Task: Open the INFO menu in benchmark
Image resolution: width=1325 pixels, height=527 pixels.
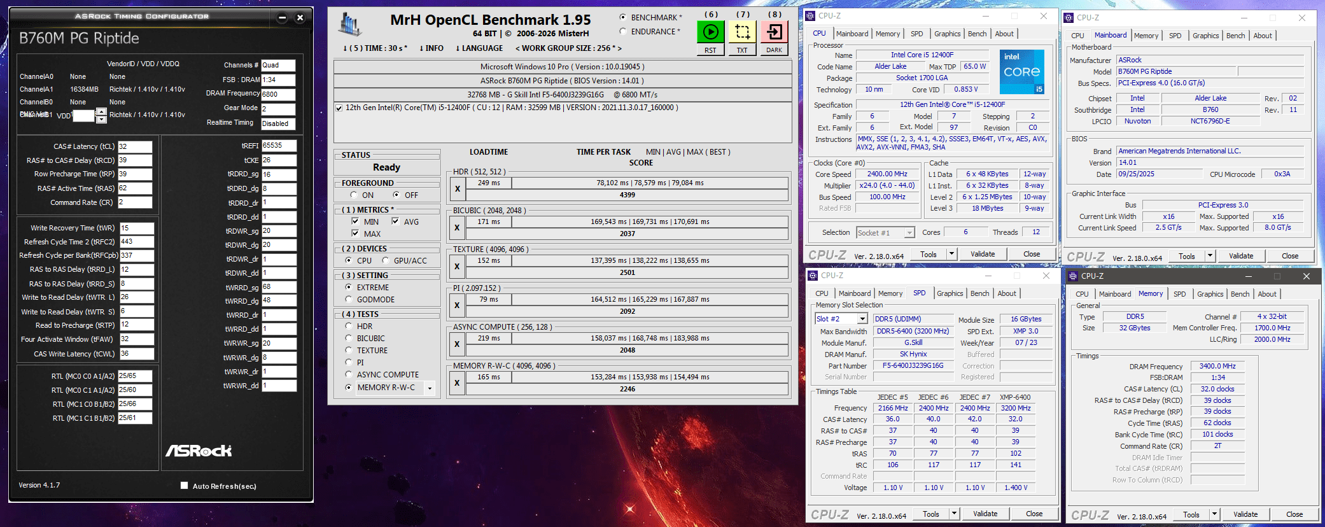Action: tap(431, 48)
